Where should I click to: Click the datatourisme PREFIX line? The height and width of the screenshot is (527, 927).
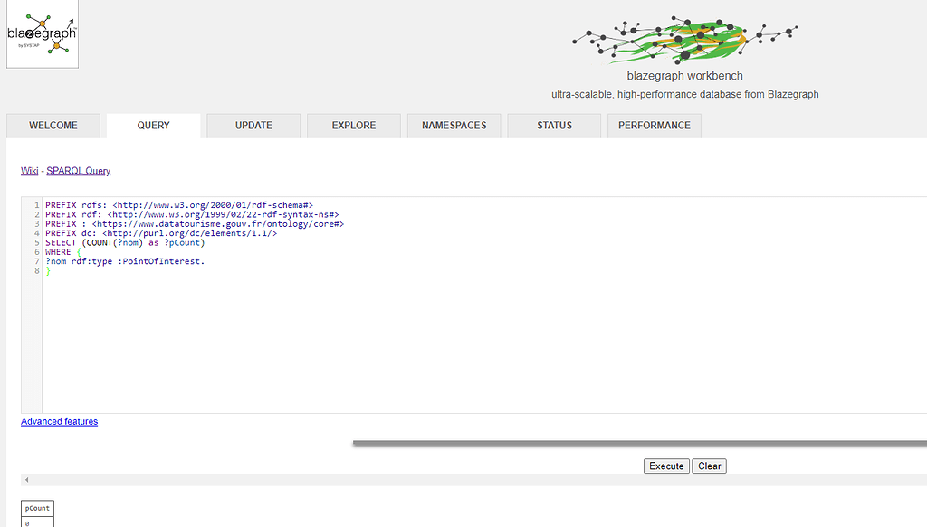[195, 224]
